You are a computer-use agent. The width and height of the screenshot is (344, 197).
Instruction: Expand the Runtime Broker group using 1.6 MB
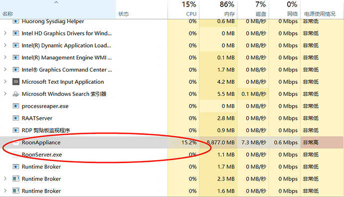coord(5,191)
